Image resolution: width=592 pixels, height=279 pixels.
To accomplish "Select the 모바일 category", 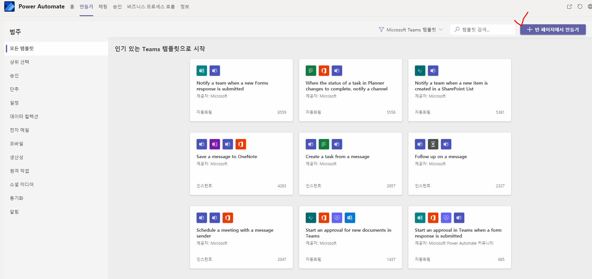I will pos(57,144).
